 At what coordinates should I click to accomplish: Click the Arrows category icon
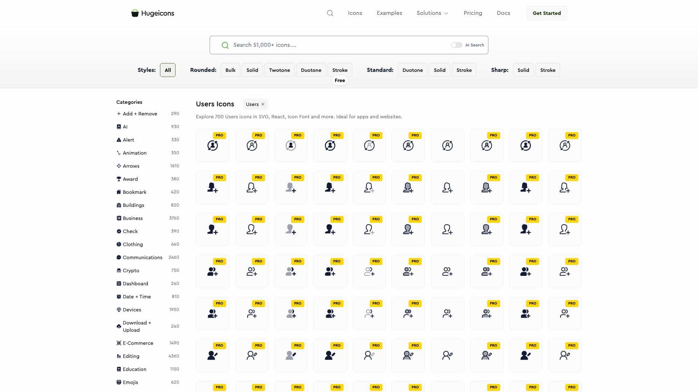tap(119, 166)
